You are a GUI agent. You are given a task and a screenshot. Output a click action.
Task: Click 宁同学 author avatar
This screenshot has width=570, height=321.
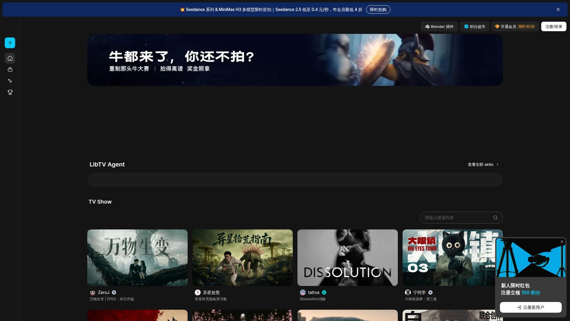[x=408, y=292]
